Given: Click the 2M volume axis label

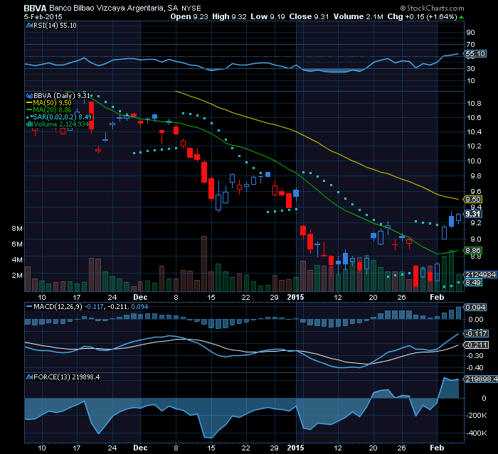Looking at the screenshot, I should pos(17,276).
